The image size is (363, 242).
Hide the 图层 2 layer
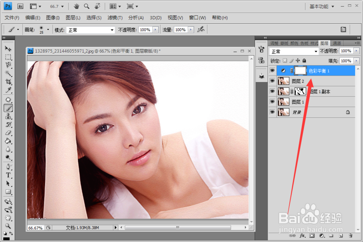(x=273, y=81)
